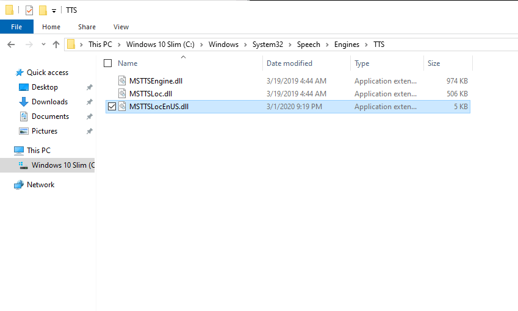
Task: Open the Network item in sidebar
Action: pyautogui.click(x=40, y=185)
